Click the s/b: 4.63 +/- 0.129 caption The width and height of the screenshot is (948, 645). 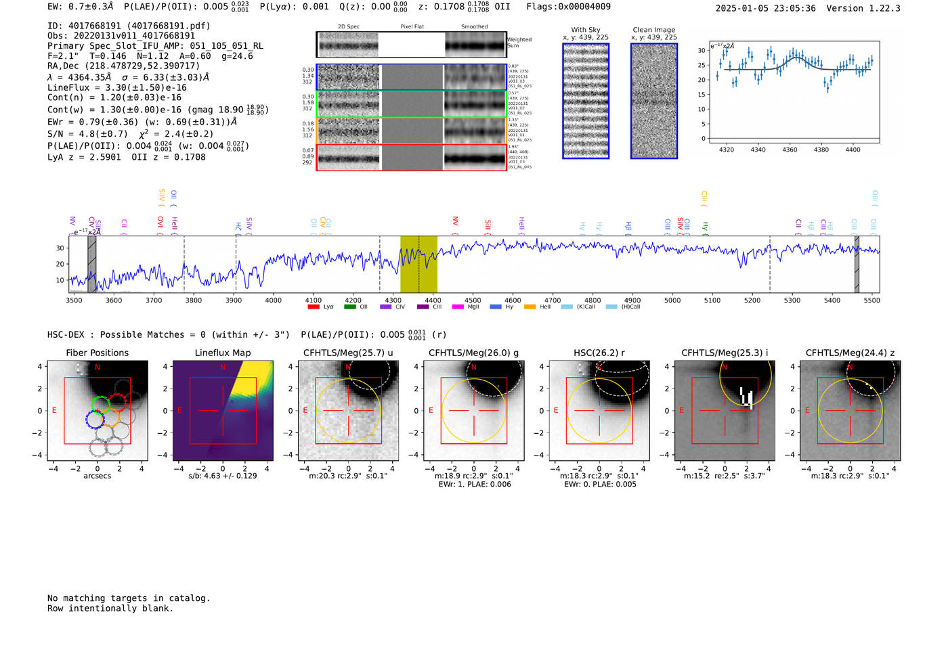223,476
